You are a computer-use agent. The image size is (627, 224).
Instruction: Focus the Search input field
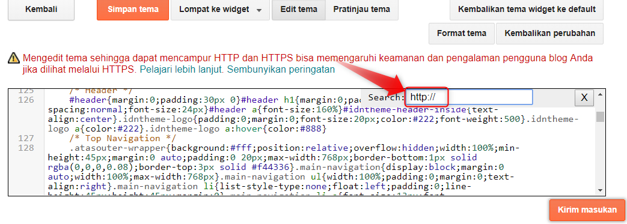point(469,97)
